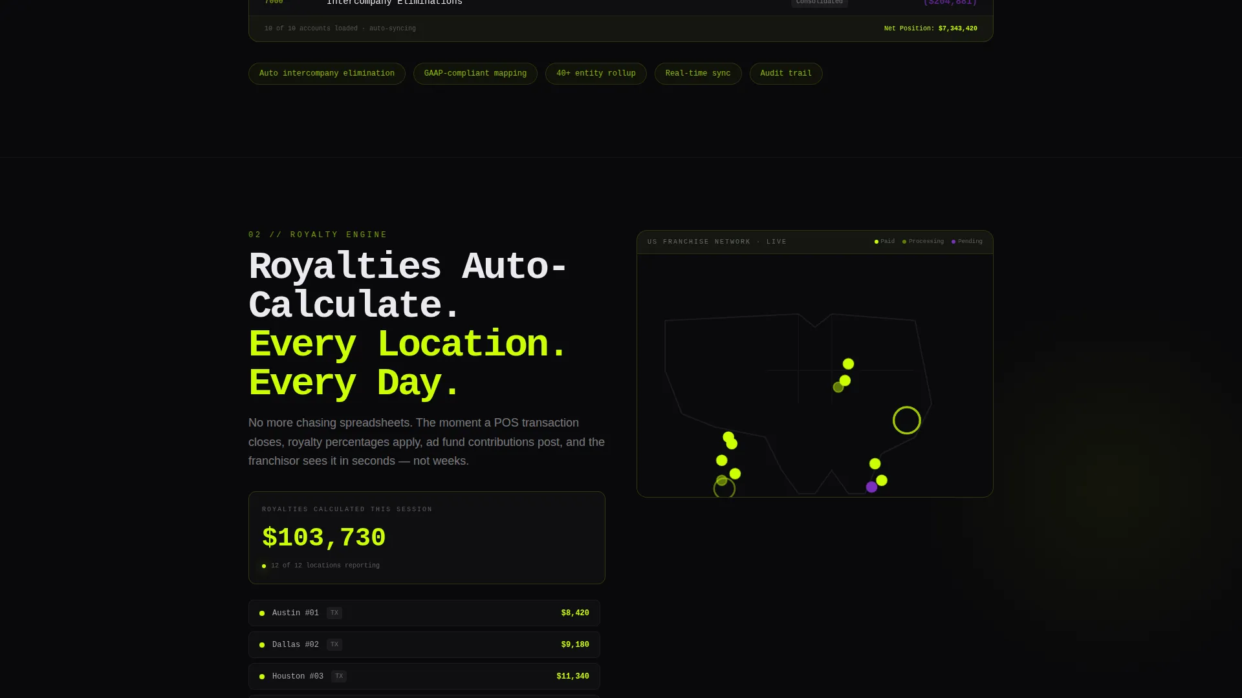The width and height of the screenshot is (1242, 698).
Task: Click the large hollow ring map marker
Action: tap(907, 420)
